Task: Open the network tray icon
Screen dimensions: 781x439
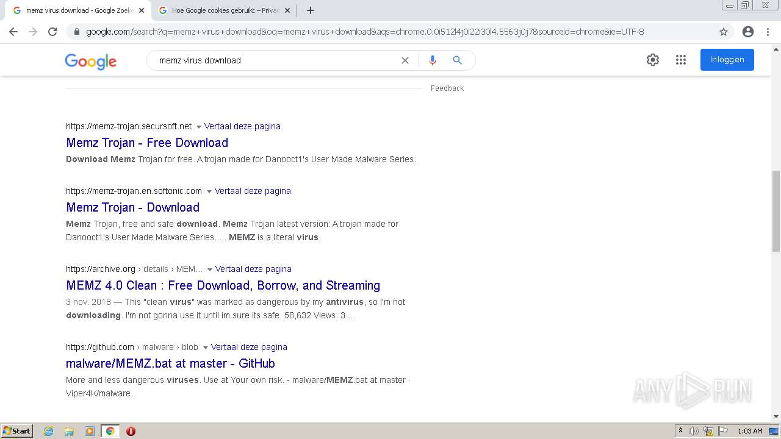Action: tap(708, 431)
